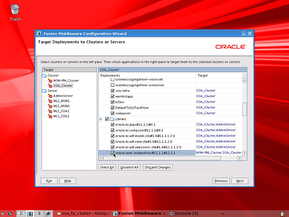
Task: Click the WLS_SOA2 server icon
Action: [x=50, y=116]
